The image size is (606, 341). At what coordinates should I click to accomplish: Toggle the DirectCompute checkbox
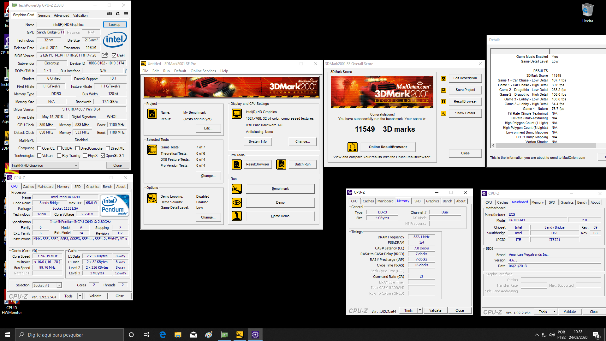[78, 148]
